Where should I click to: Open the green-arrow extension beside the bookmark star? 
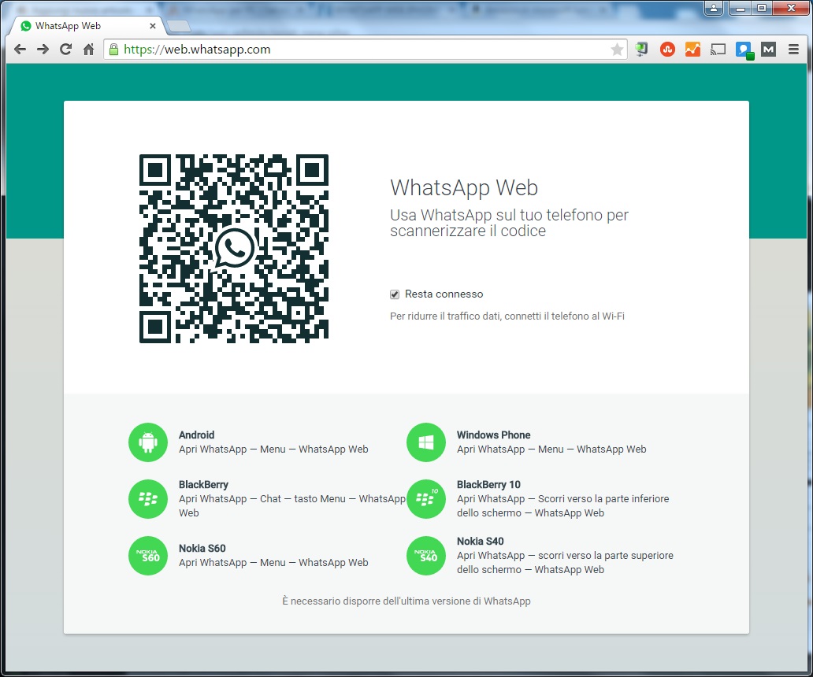click(x=642, y=50)
